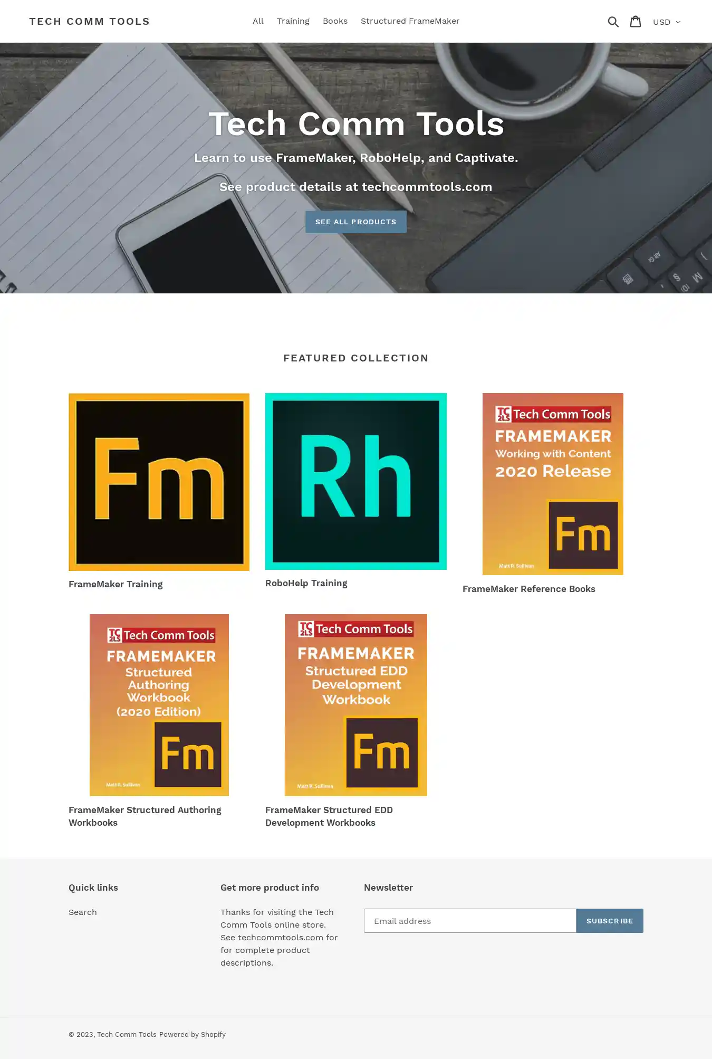Open the shopping cart icon
This screenshot has height=1059, width=712.
click(636, 22)
